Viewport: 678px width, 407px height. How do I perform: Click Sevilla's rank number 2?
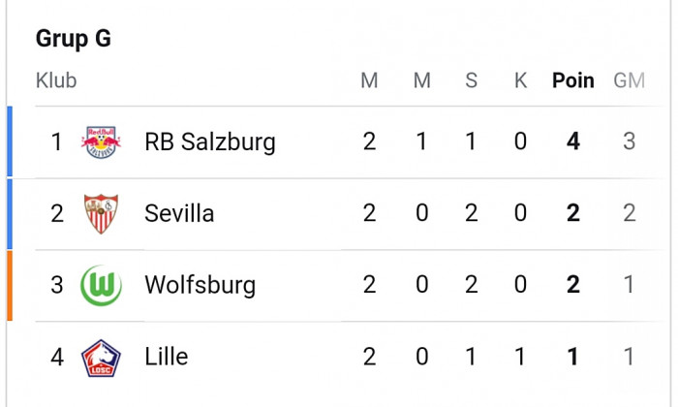click(57, 213)
